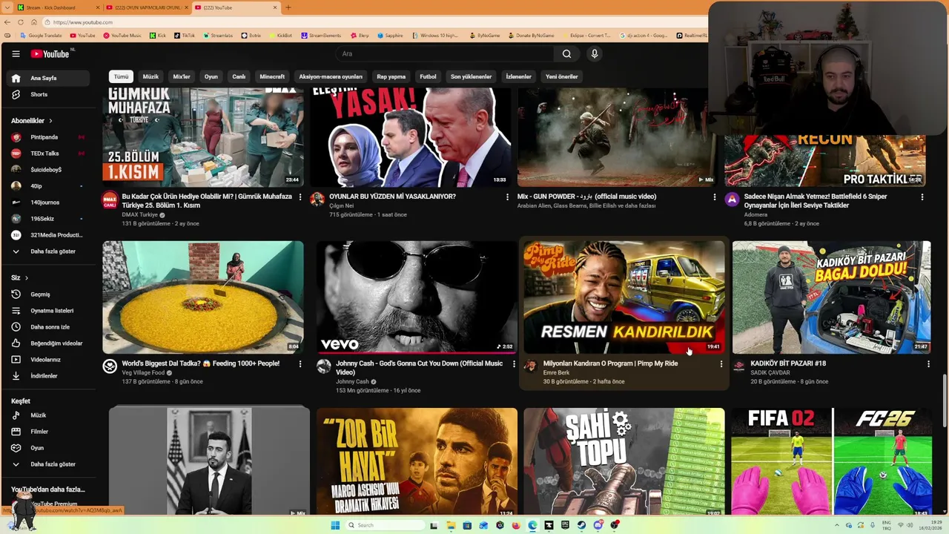Select the Rap yapma filter chip
Image resolution: width=949 pixels, height=534 pixels.
pyautogui.click(x=391, y=76)
